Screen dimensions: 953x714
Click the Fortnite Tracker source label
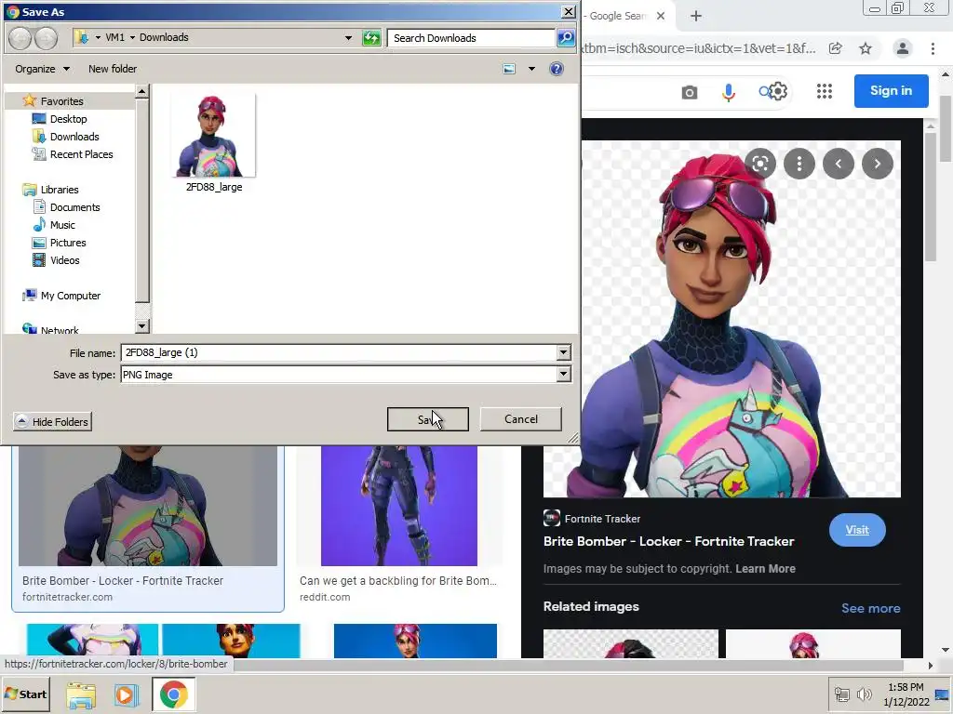pos(602,519)
